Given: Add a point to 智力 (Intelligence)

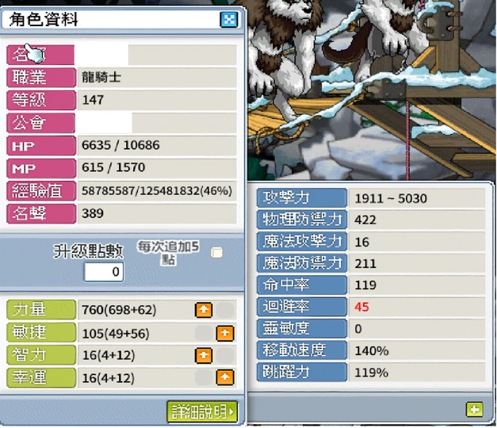Looking at the screenshot, I should (204, 355).
